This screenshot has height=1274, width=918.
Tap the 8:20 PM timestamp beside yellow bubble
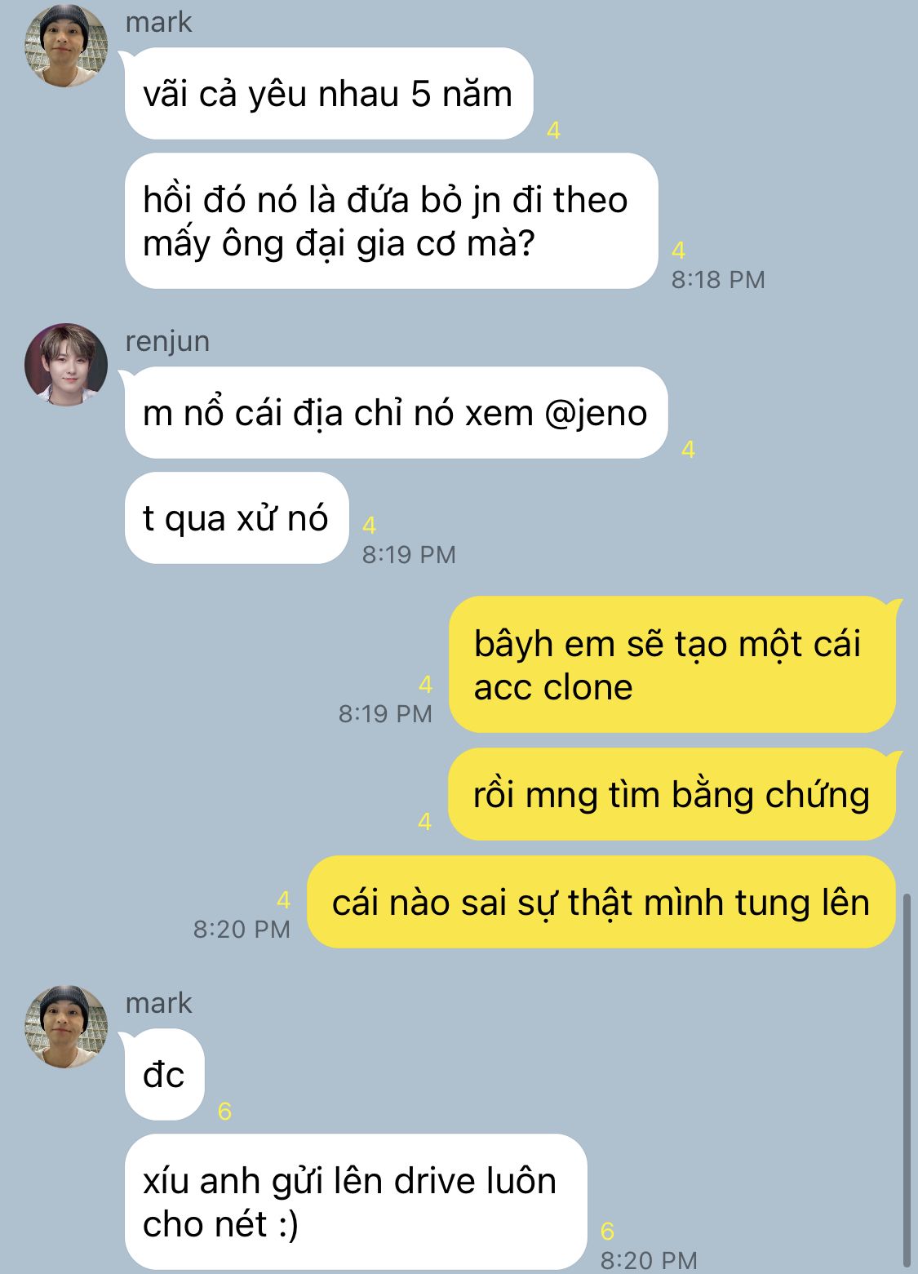[x=242, y=929]
